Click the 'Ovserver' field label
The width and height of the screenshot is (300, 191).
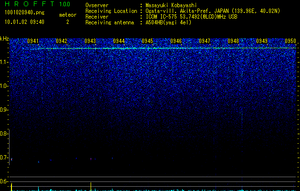97,5
